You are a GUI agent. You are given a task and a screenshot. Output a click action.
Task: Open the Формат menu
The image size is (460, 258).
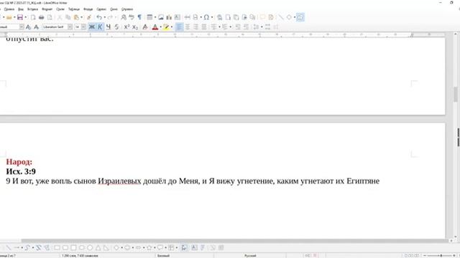pos(47,9)
